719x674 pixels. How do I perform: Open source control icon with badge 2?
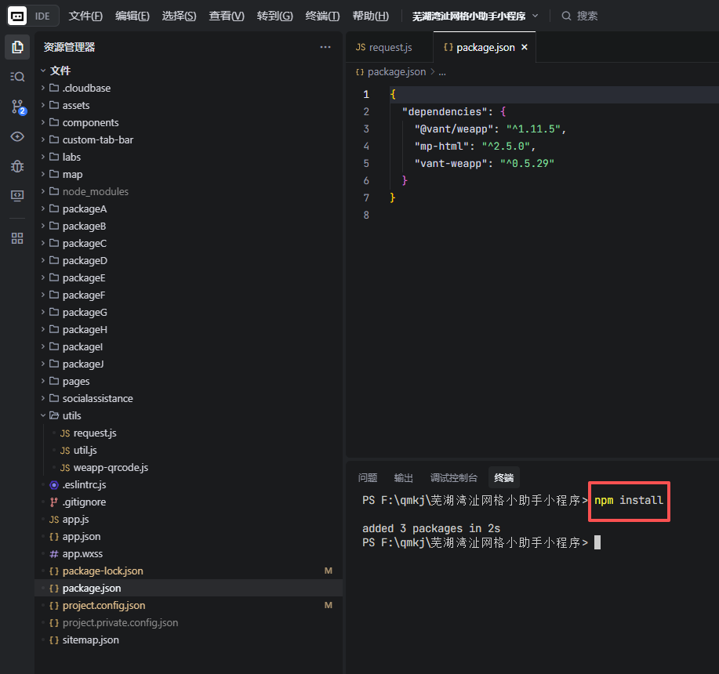(17, 107)
